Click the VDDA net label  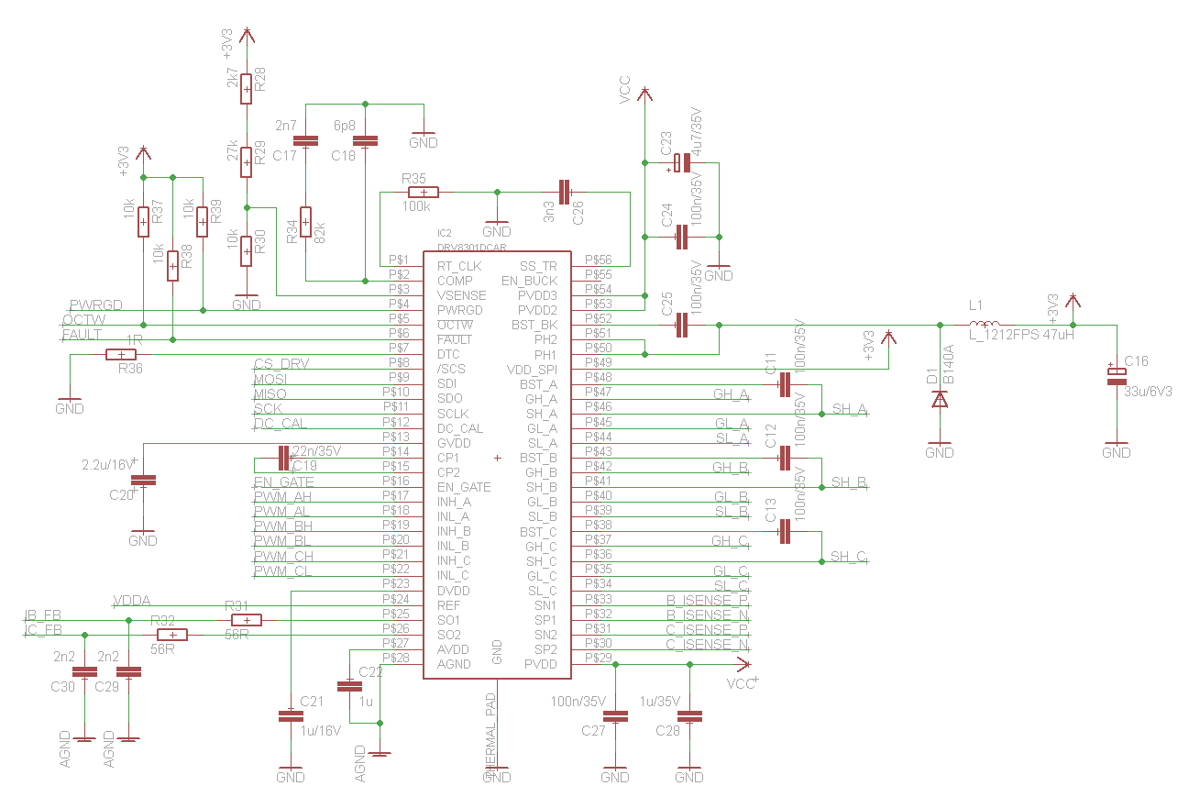[x=132, y=600]
